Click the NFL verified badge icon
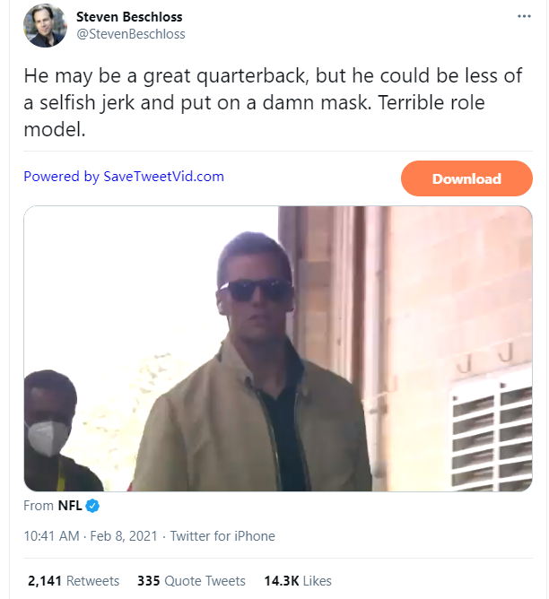This screenshot has height=599, width=549. pos(91,506)
